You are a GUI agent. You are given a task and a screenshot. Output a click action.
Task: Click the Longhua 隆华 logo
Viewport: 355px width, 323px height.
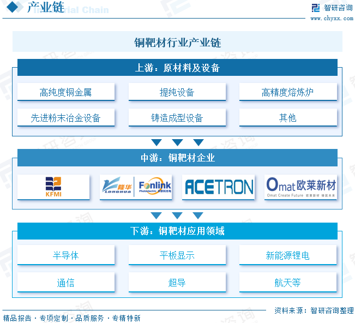tap(117, 187)
